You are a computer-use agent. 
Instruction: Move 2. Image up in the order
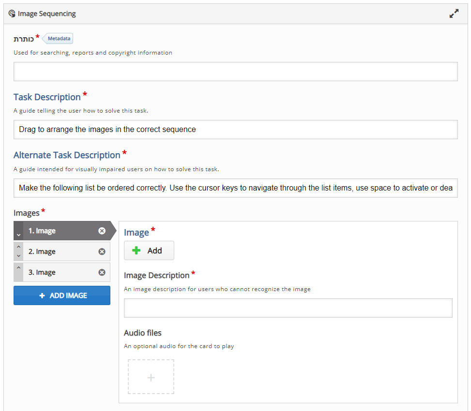tap(18, 247)
